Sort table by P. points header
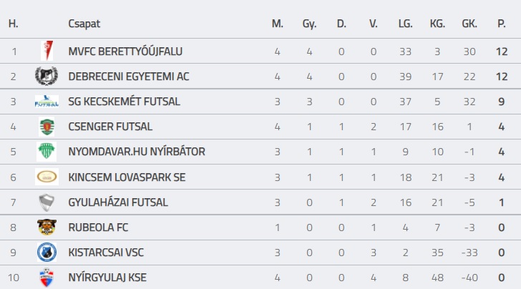The width and height of the screenshot is (521, 289). click(x=502, y=24)
